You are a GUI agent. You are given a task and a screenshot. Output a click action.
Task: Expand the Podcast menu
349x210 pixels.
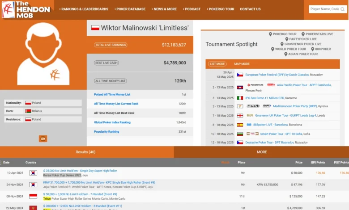click(192, 9)
